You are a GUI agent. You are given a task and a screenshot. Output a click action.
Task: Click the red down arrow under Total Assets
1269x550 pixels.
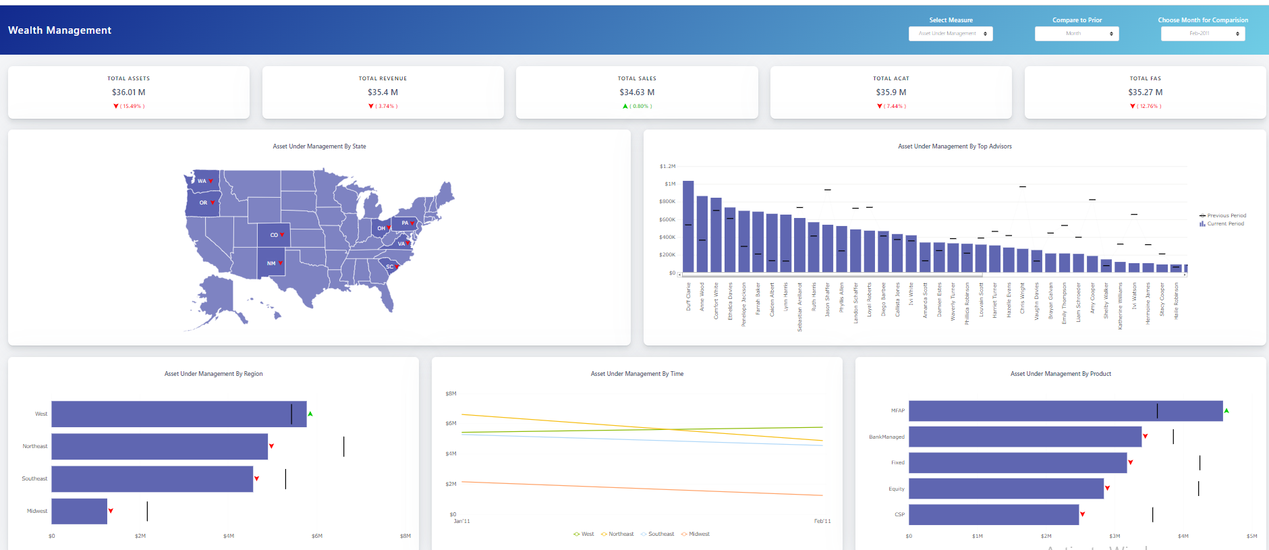[x=116, y=107]
